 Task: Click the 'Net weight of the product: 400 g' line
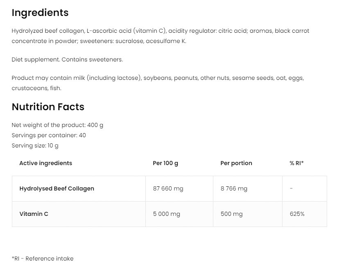[57, 125]
